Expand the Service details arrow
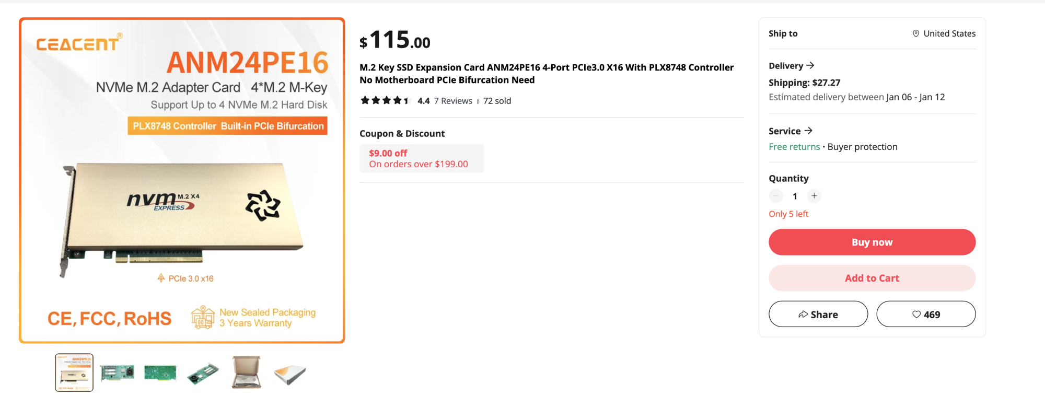The height and width of the screenshot is (407, 1045). 808,131
